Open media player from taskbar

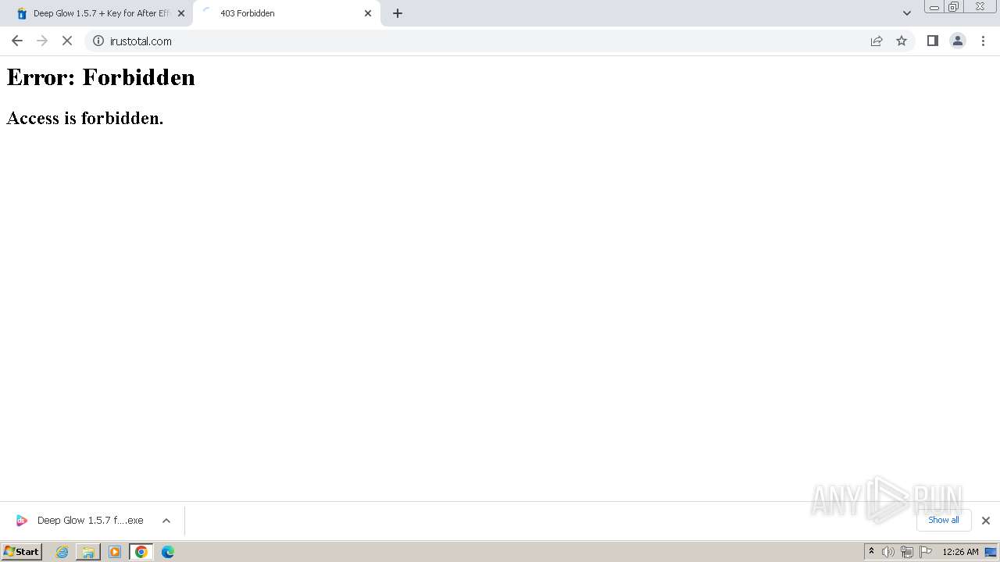(x=115, y=552)
